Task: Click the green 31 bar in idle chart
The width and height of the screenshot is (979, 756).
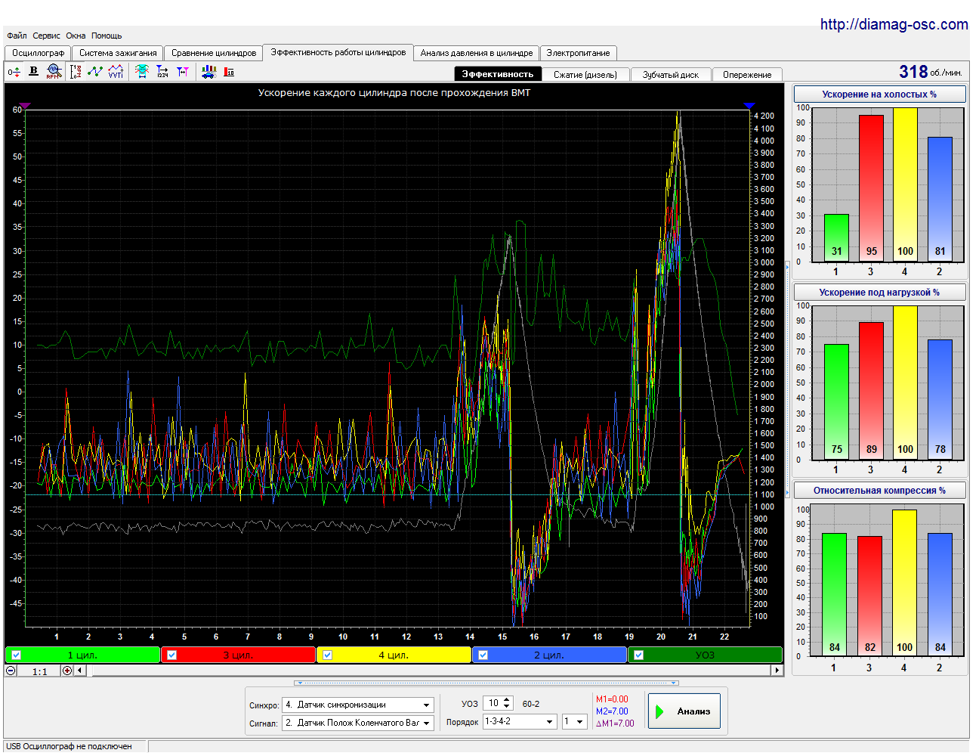Action: click(836, 238)
